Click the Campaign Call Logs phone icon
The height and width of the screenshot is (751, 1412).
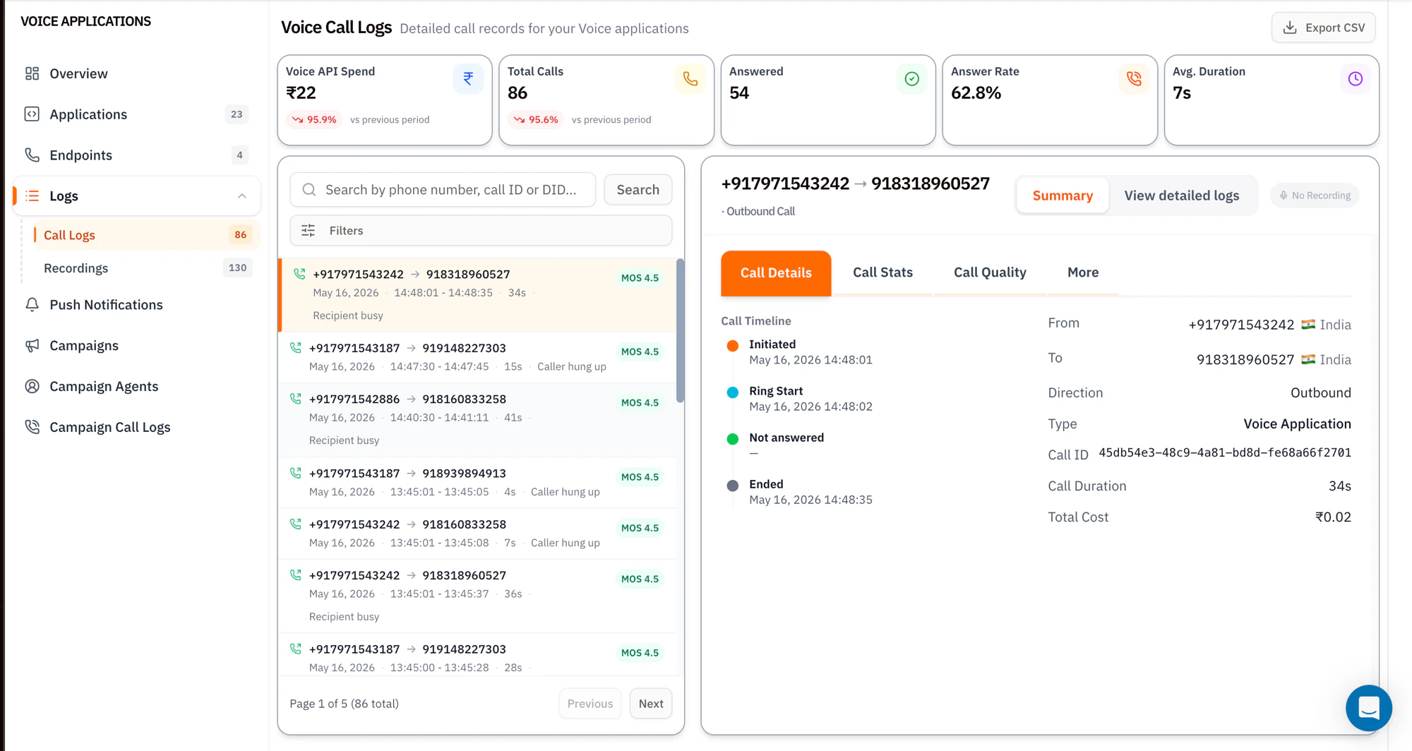tap(32, 427)
